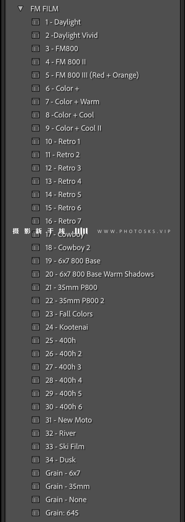Apply the 7 - Color + Warm preset
Screen dimensions: 185x522
pyautogui.click(x=72, y=102)
